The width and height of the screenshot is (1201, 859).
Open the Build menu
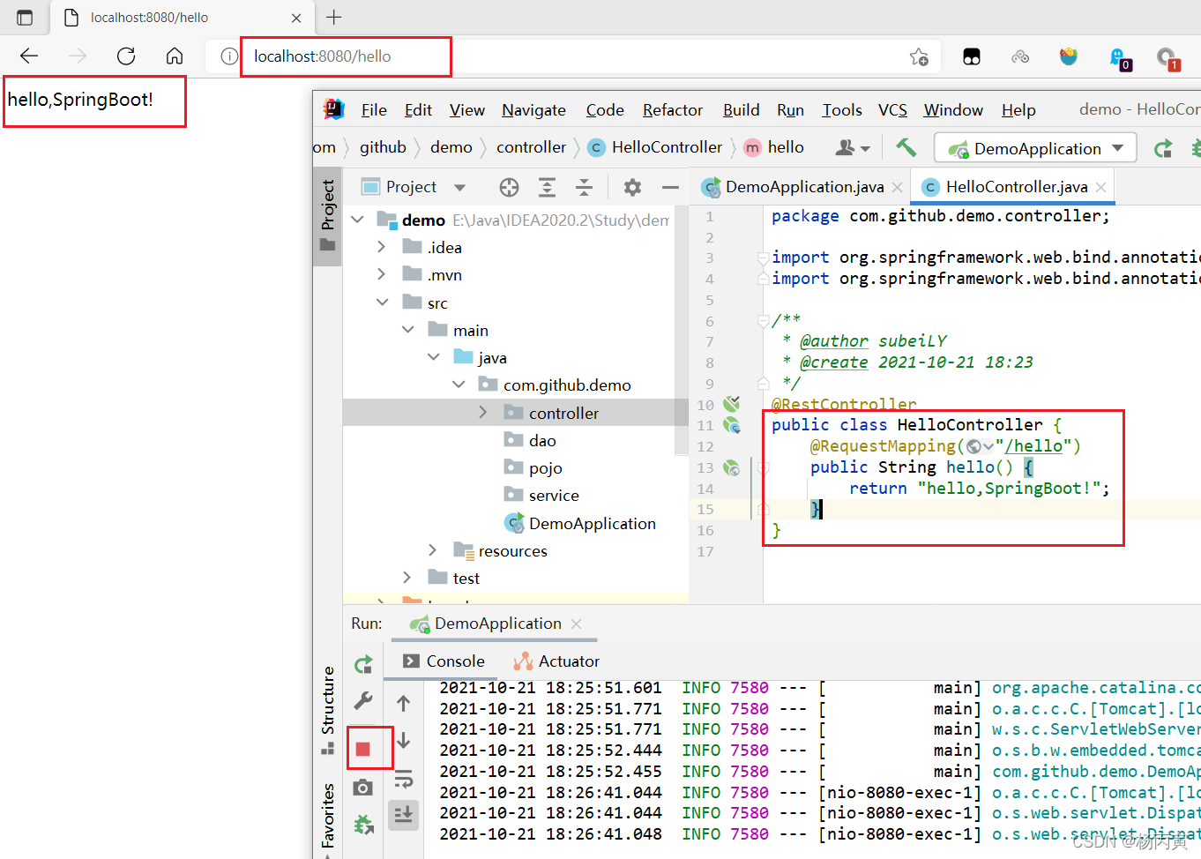click(741, 109)
